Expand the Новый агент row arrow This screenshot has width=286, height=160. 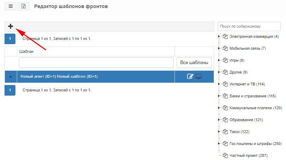point(11,77)
